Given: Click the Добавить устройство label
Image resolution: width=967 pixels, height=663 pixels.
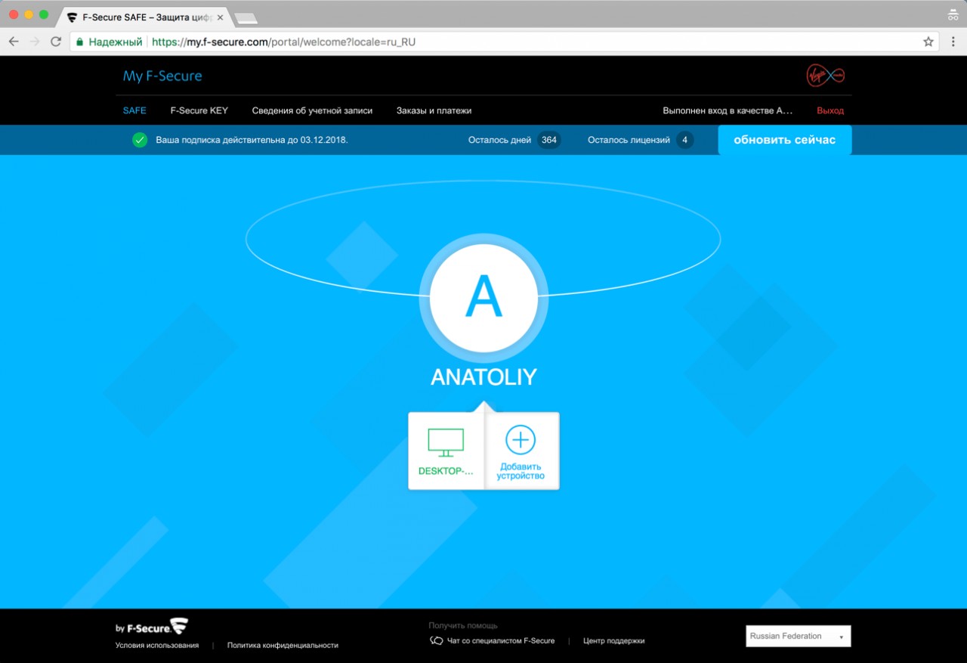Looking at the screenshot, I should [x=521, y=472].
